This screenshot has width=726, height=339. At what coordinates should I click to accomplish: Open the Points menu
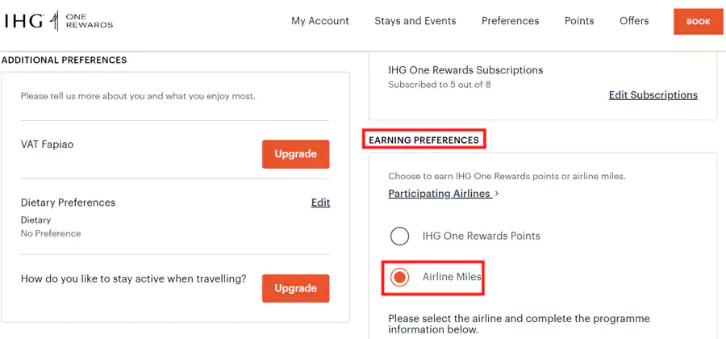tap(579, 21)
